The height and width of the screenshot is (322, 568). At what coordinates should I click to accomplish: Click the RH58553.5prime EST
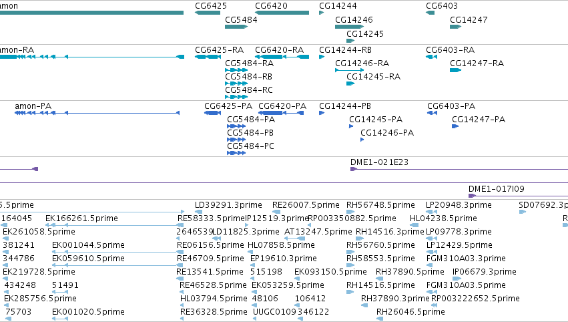point(350,265)
